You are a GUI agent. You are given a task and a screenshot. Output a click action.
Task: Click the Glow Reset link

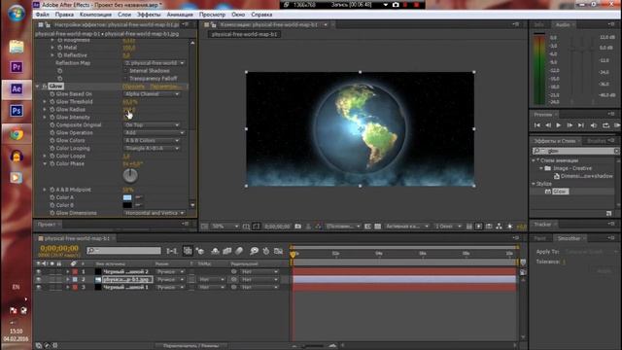134,87
